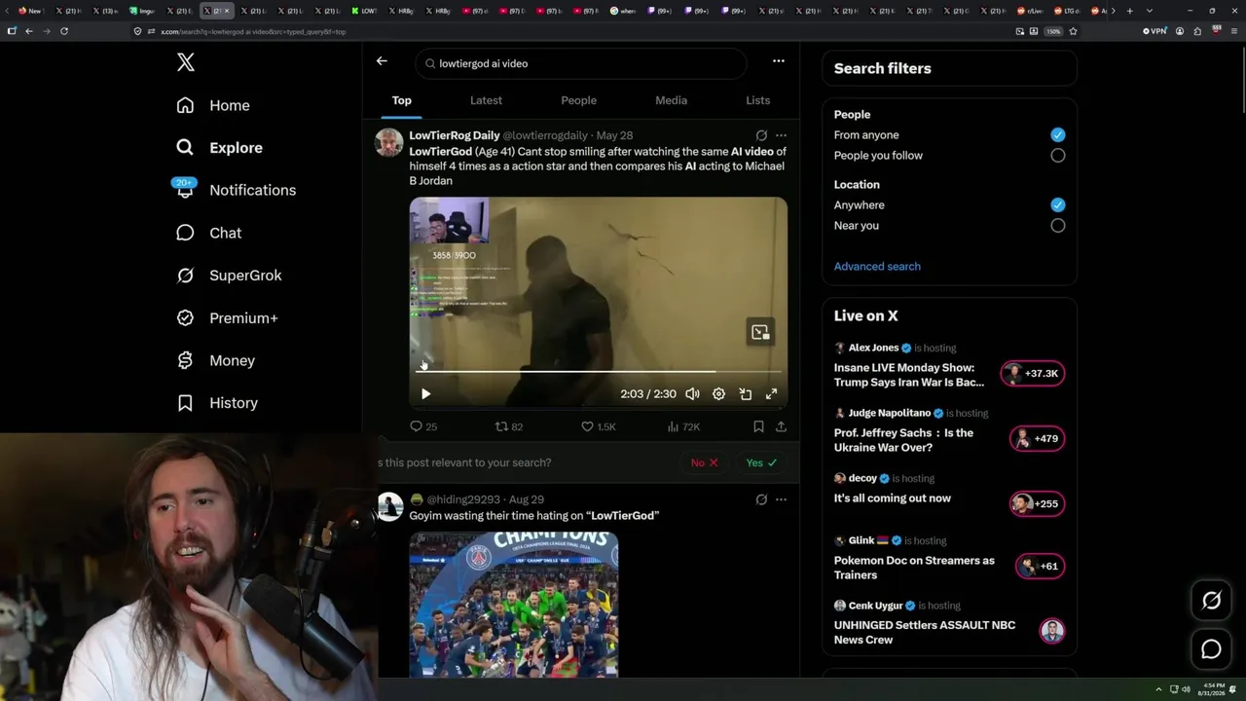Open Grok on the LowTierRog Daily post
This screenshot has height=701, width=1246.
click(761, 135)
